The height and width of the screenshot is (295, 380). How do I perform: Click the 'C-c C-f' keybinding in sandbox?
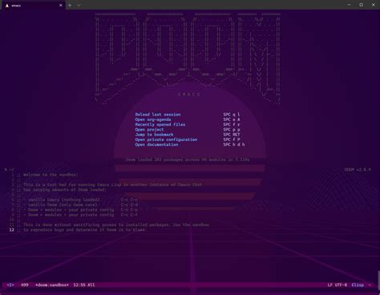129,215
